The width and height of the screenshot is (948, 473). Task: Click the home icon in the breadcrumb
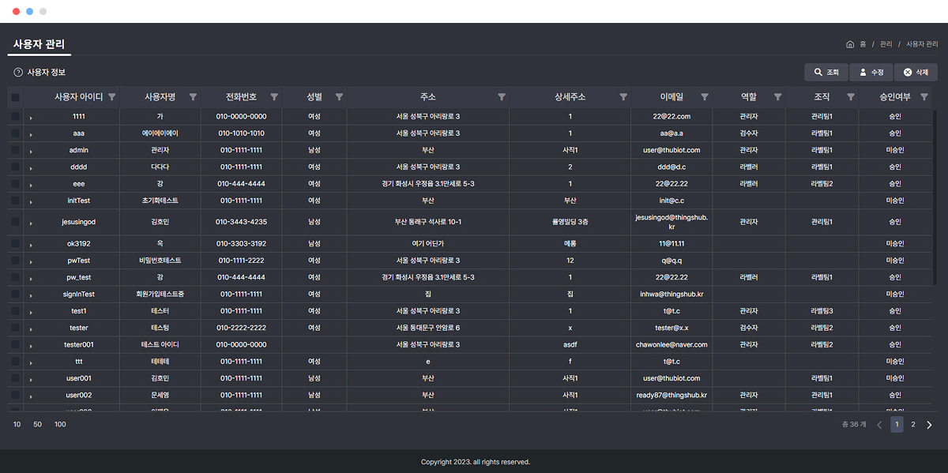point(849,44)
